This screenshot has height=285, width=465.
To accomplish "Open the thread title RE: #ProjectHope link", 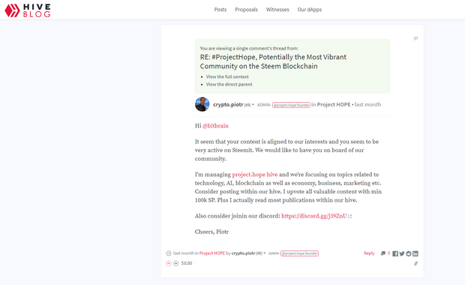I will [x=273, y=61].
